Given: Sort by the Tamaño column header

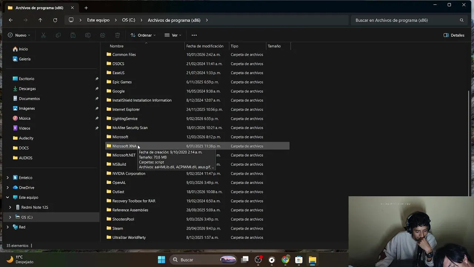Looking at the screenshot, I should click(x=274, y=46).
